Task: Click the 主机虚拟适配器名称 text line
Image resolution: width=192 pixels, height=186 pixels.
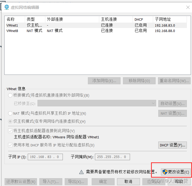Action: pos(56,137)
